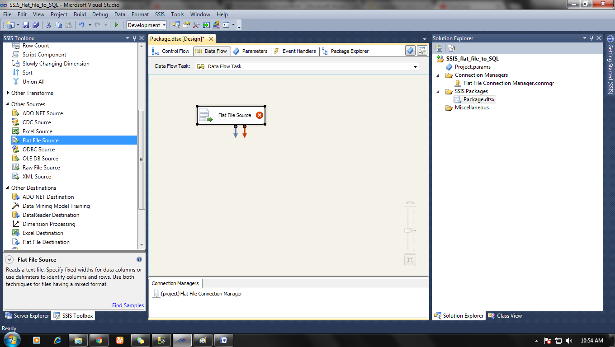
Task: Select (project) Flat File Connection Manager in Connection Managers
Action: [x=198, y=294]
